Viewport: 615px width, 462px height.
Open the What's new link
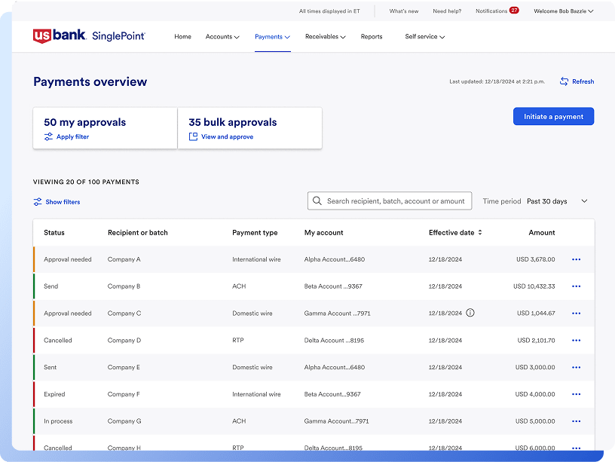404,11
